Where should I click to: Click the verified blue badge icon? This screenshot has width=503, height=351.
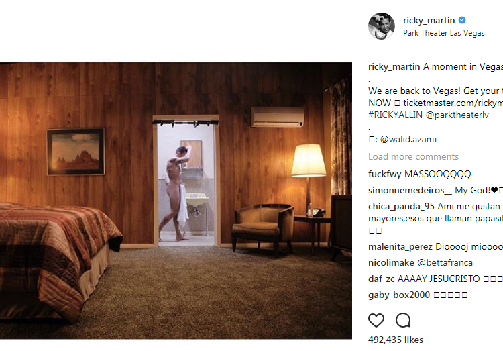tap(462, 20)
